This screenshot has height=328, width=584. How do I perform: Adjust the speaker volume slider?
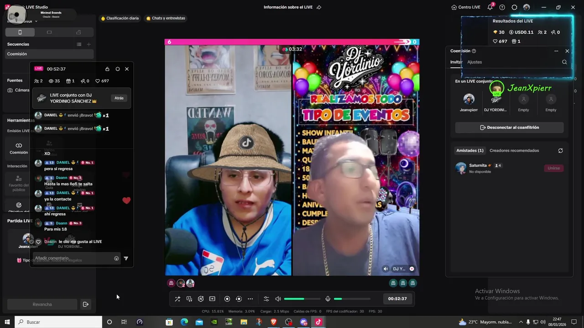302,299
